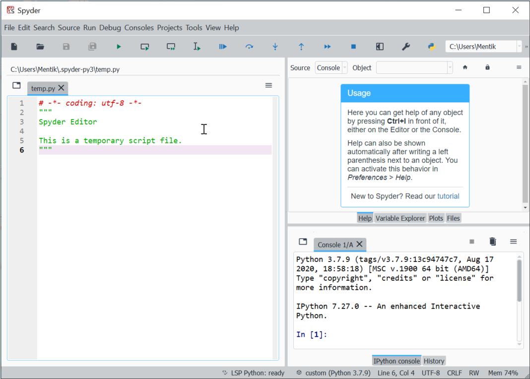530x379 pixels.
Task: Maximize the current pane
Action: click(380, 46)
